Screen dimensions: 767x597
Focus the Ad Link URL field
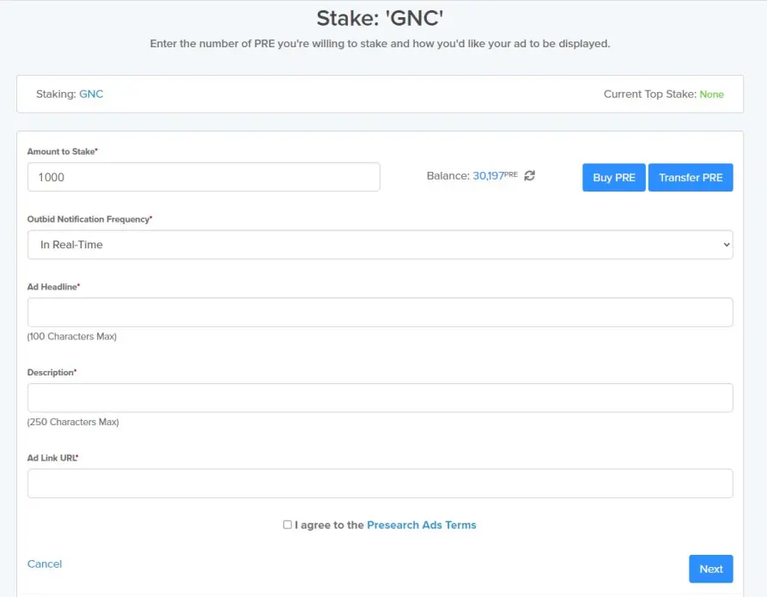click(380, 484)
